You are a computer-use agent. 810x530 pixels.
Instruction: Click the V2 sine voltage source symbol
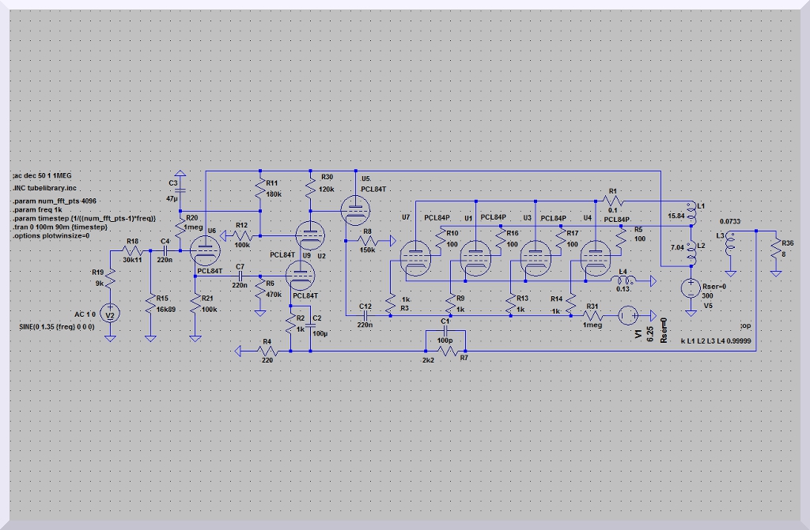click(x=111, y=314)
